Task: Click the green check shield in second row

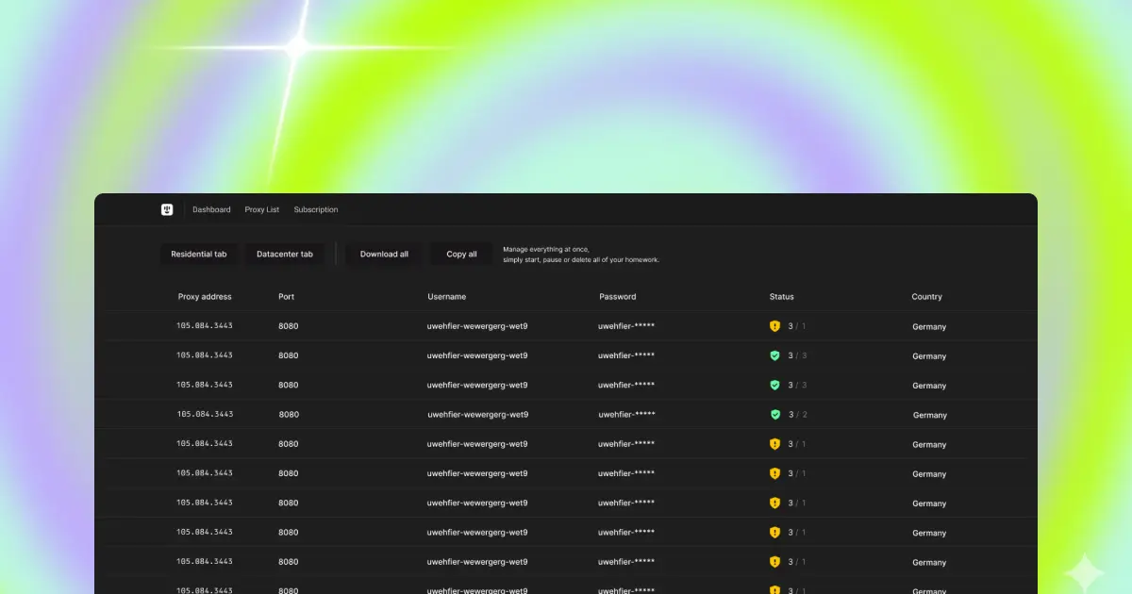Action: (x=774, y=355)
